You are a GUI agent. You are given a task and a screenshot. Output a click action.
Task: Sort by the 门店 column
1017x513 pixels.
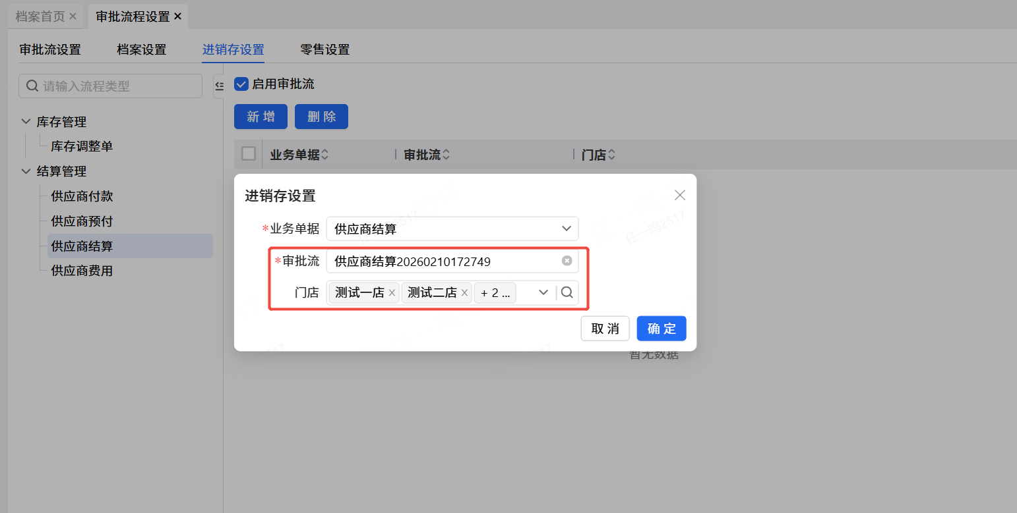[611, 155]
